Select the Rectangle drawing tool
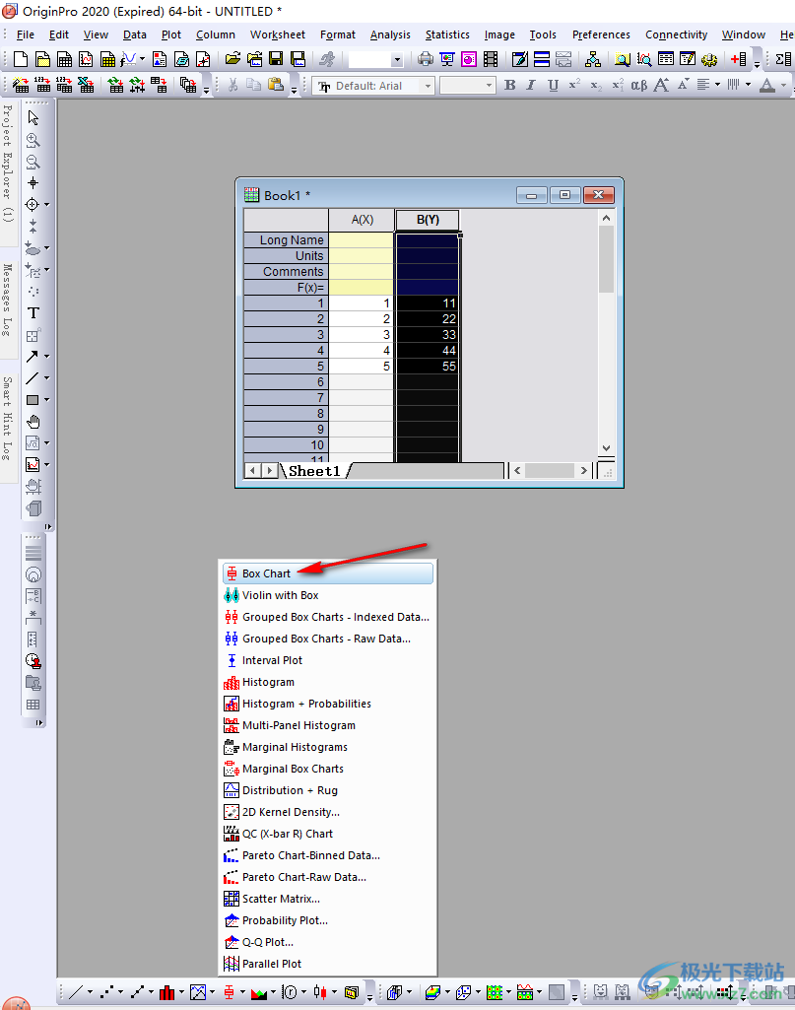 coord(33,400)
